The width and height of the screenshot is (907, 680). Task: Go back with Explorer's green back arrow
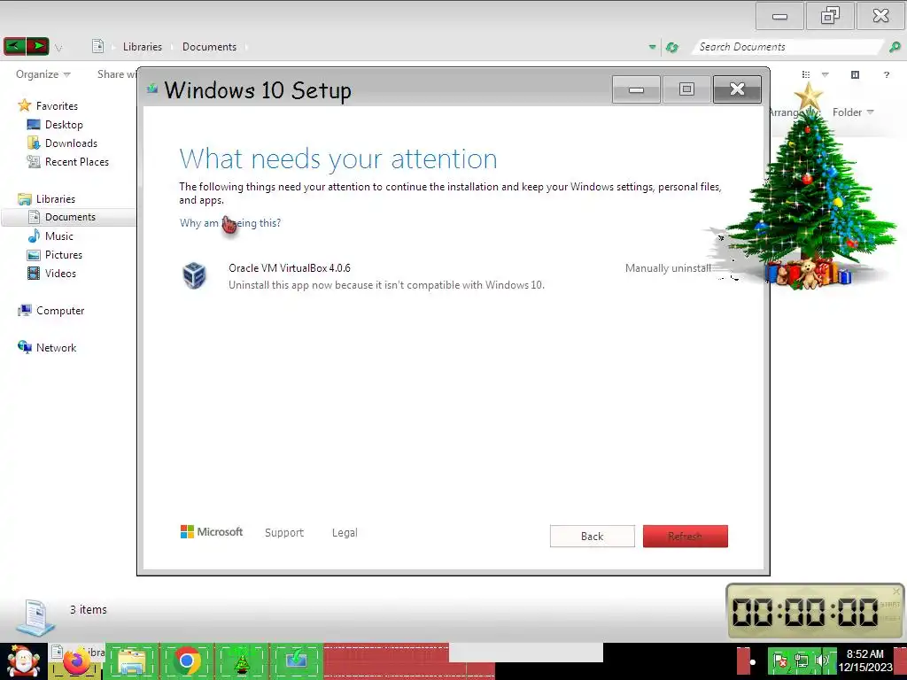pos(15,46)
